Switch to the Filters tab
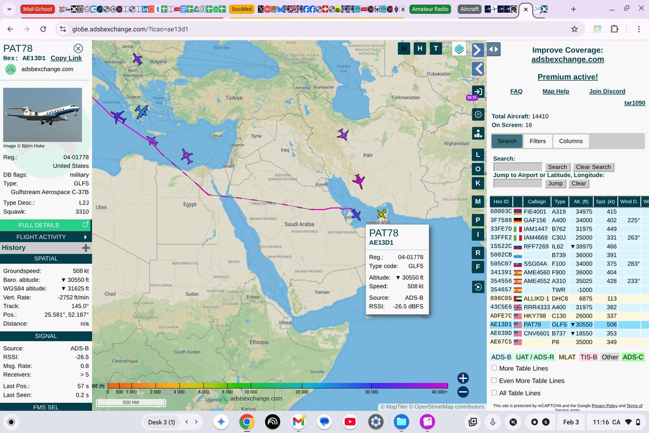This screenshot has width=649, height=433. coord(538,141)
